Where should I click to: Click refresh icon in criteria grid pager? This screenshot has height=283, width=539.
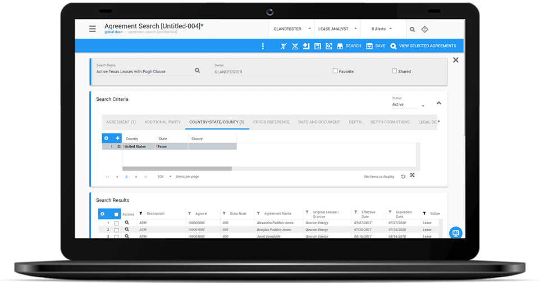coord(403,177)
